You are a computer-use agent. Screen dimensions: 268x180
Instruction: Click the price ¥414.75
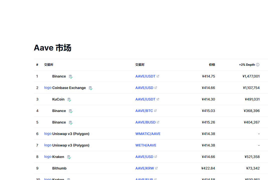click(x=208, y=76)
